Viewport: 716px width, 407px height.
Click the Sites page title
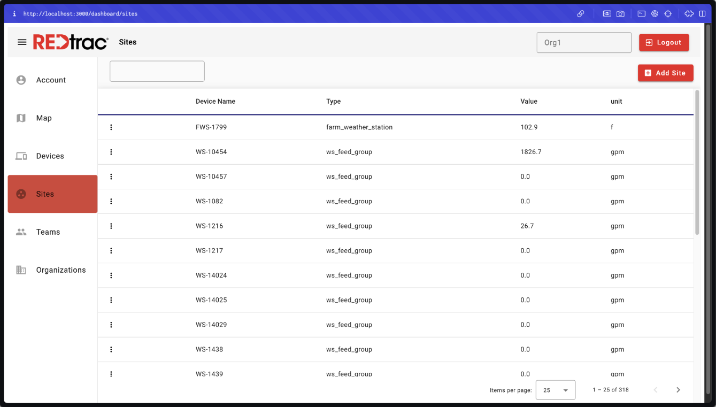(x=128, y=42)
